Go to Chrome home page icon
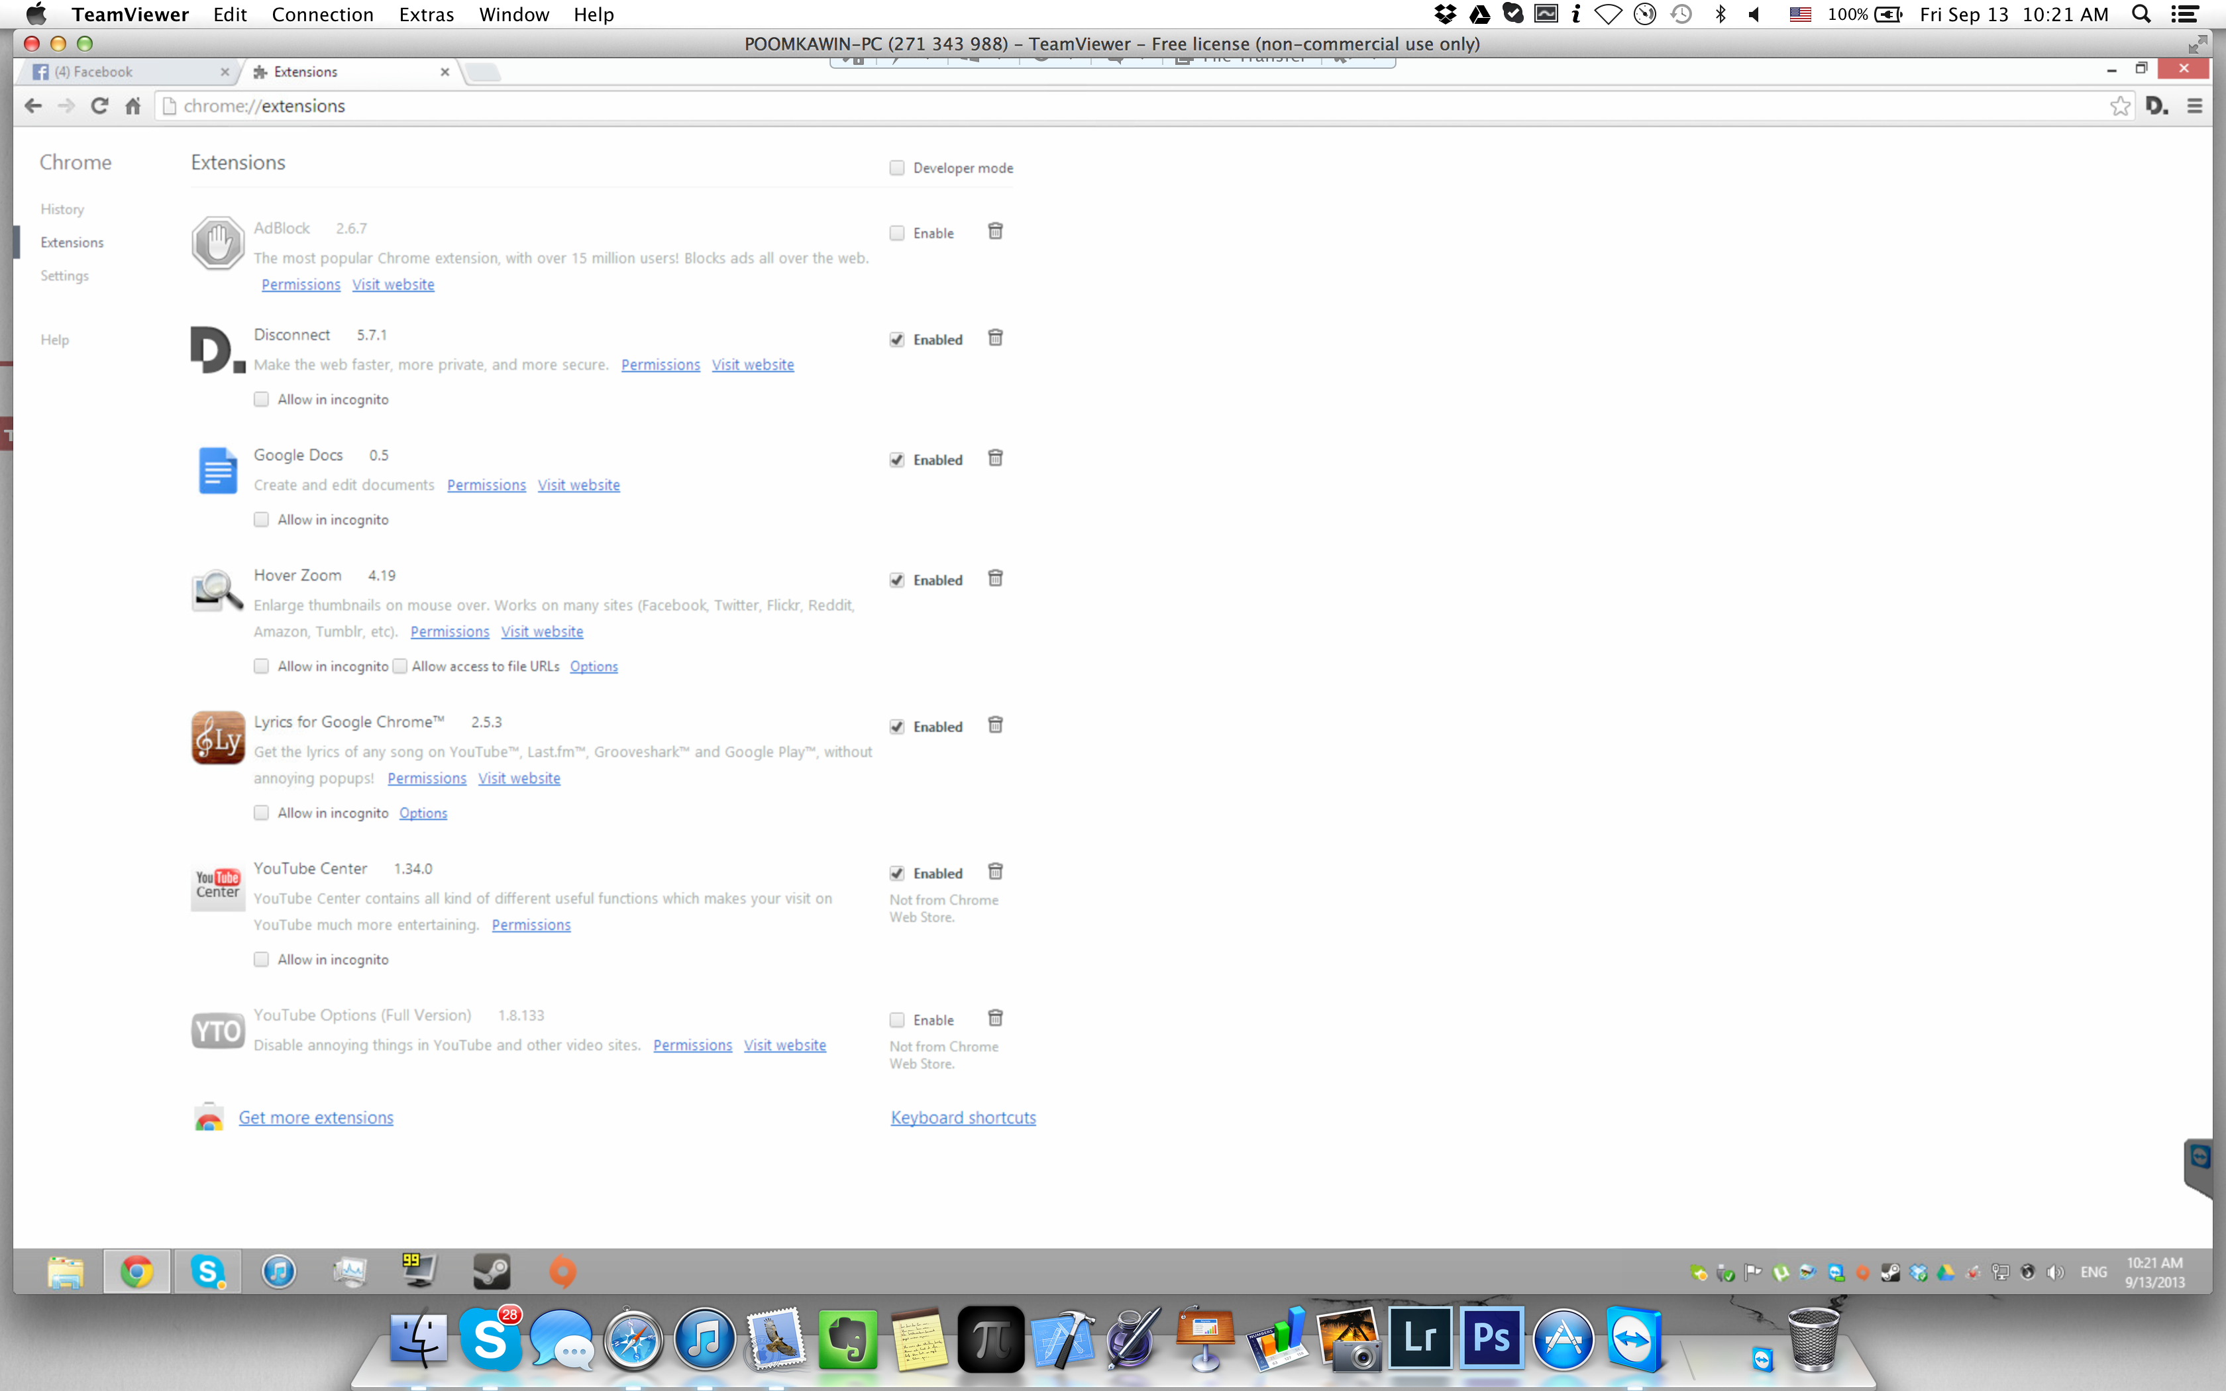The image size is (2226, 1391). click(x=133, y=106)
